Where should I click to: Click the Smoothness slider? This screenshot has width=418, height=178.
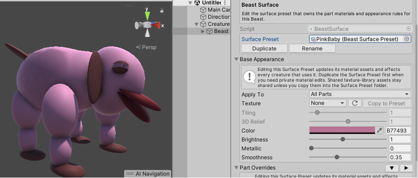tap(348, 157)
